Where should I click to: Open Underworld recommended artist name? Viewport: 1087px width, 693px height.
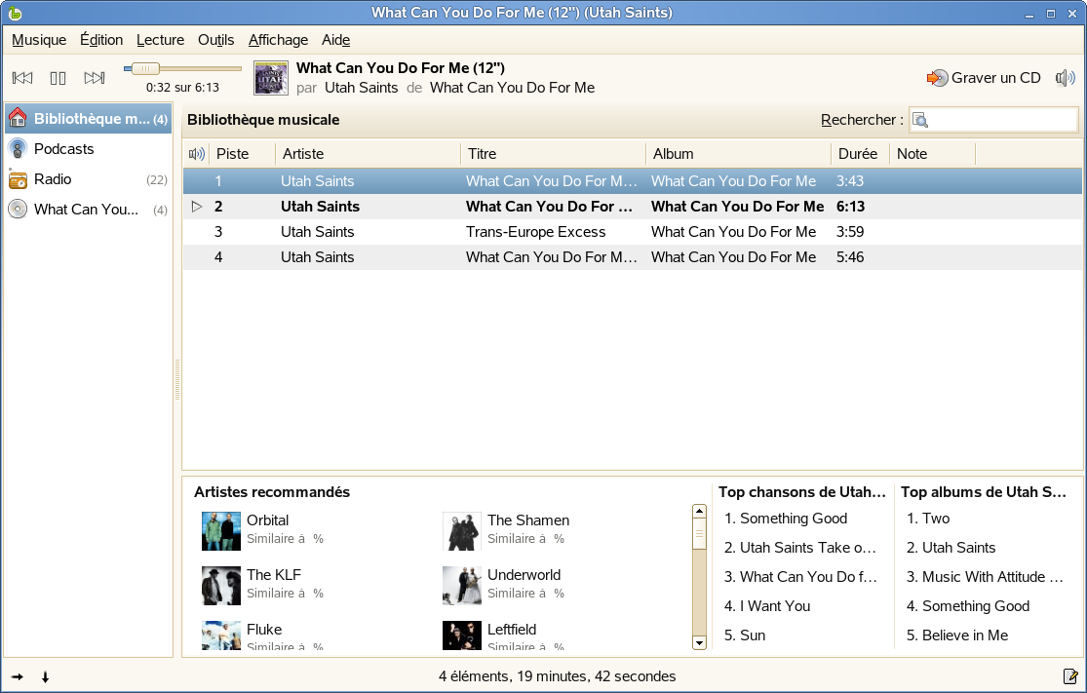coord(524,575)
